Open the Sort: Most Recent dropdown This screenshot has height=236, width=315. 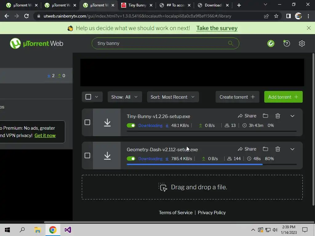[x=173, y=97]
